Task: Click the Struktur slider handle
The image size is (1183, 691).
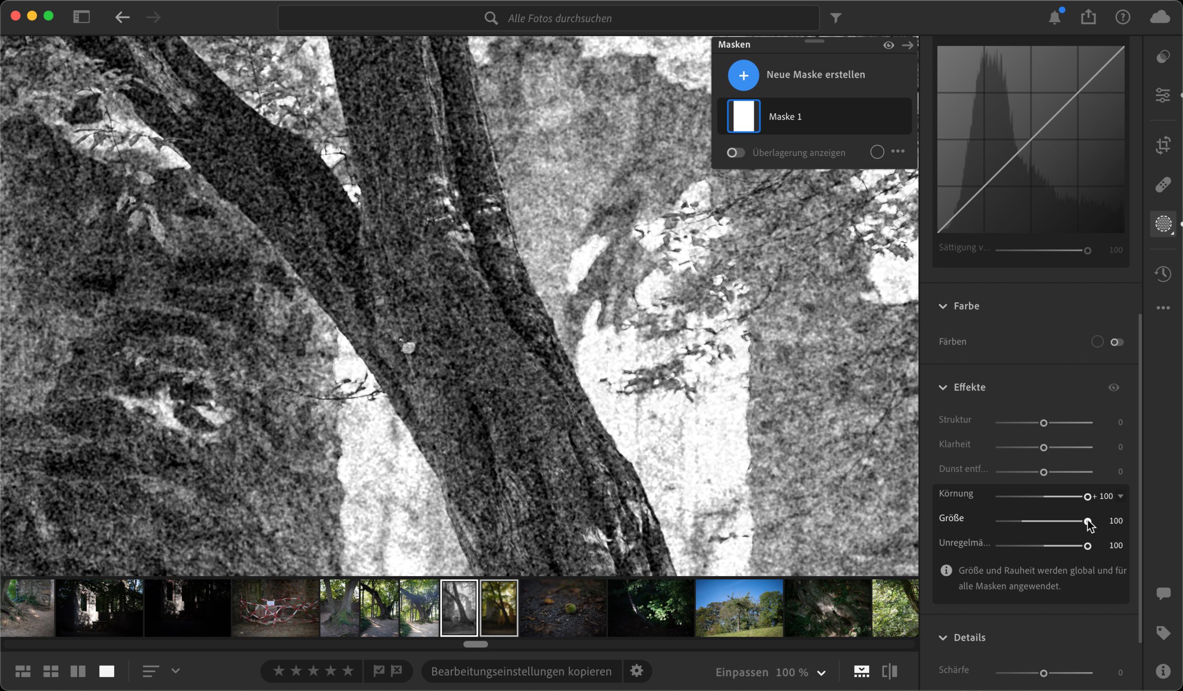Action: click(1043, 423)
